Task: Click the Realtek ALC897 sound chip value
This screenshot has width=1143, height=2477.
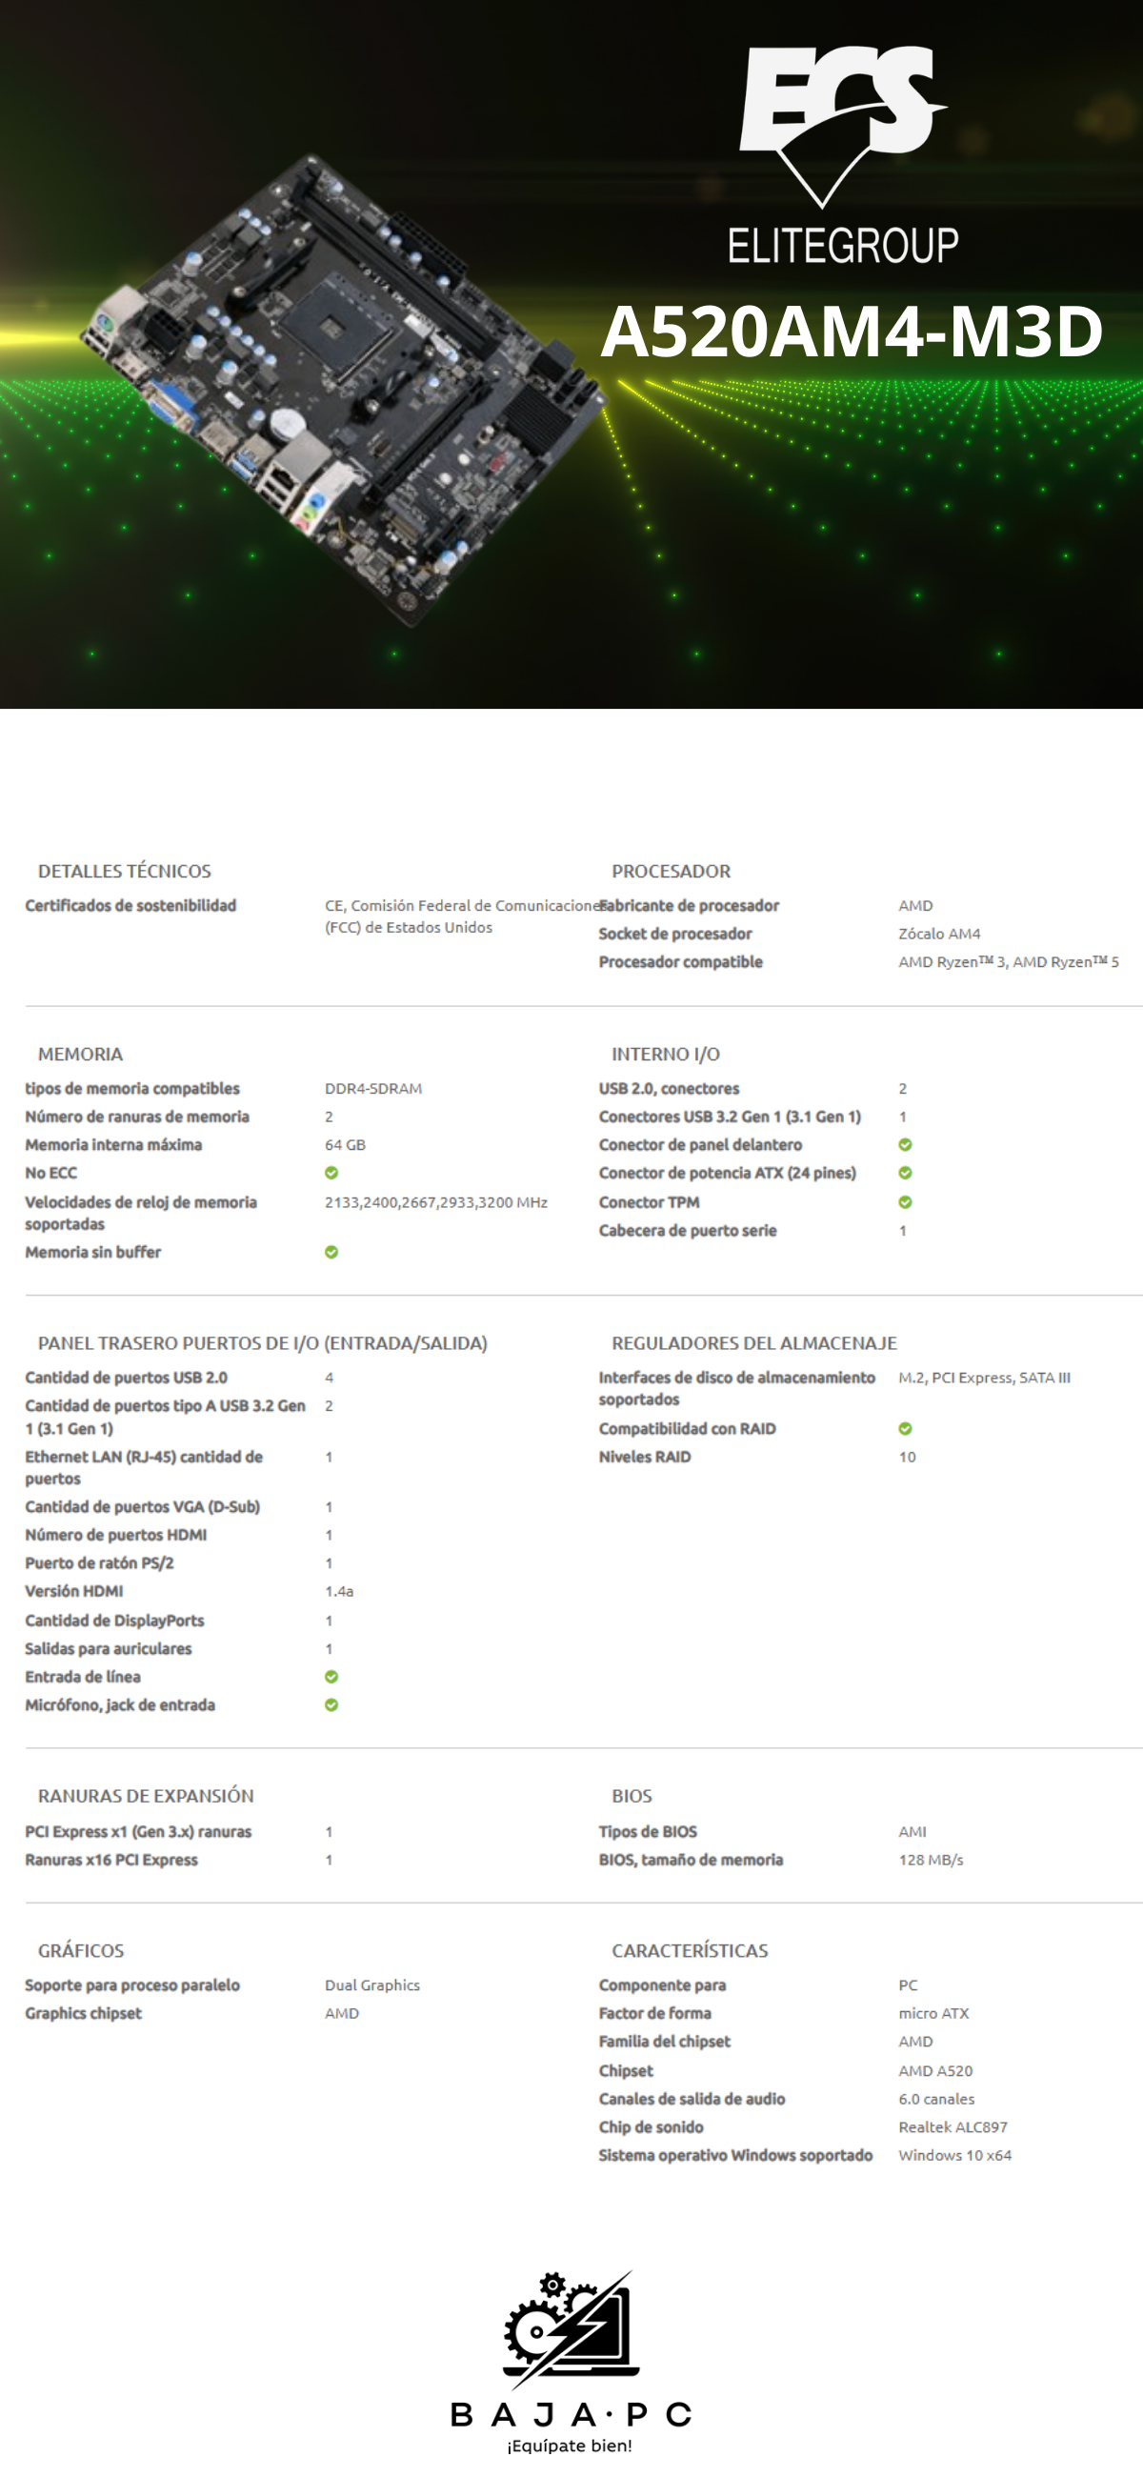Action: (952, 2127)
